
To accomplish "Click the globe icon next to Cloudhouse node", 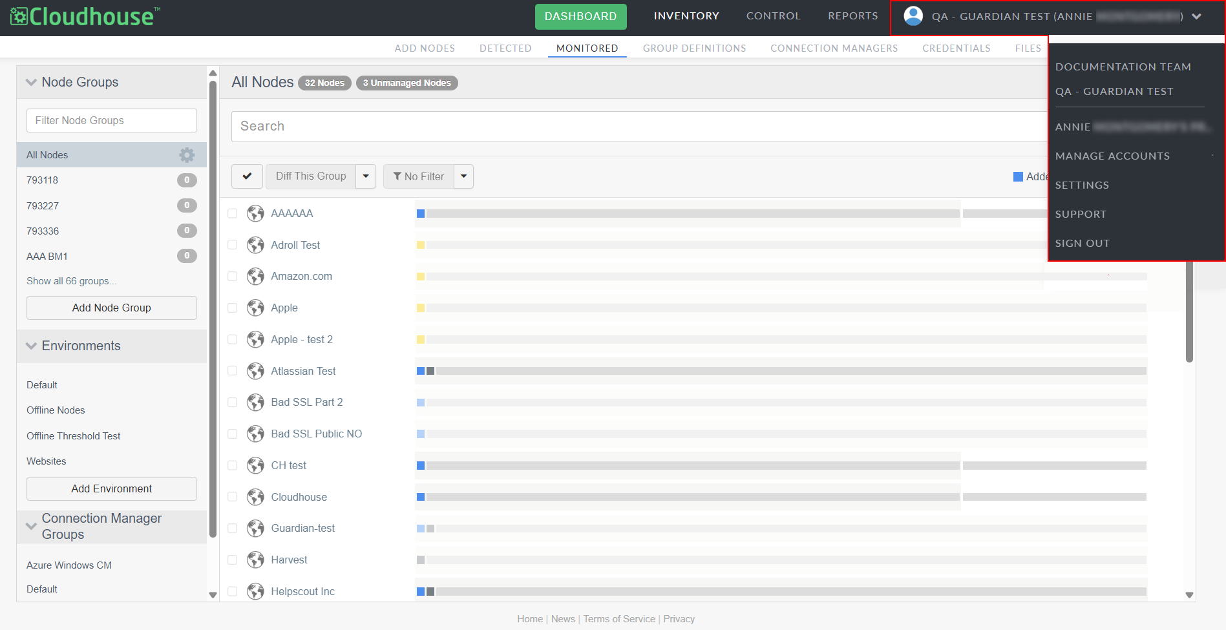I will click(x=256, y=497).
